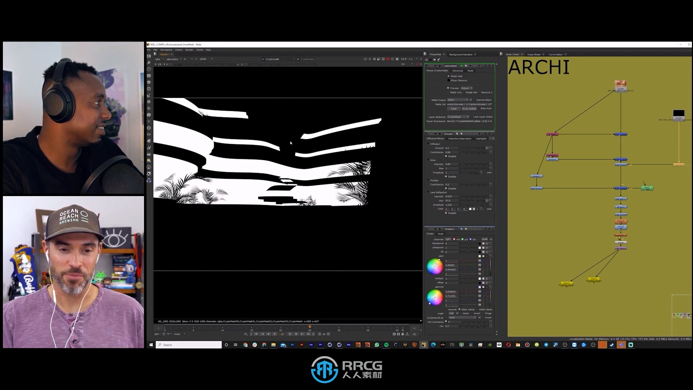
Task: Click the play forward button in timeline
Action: [x=290, y=334]
